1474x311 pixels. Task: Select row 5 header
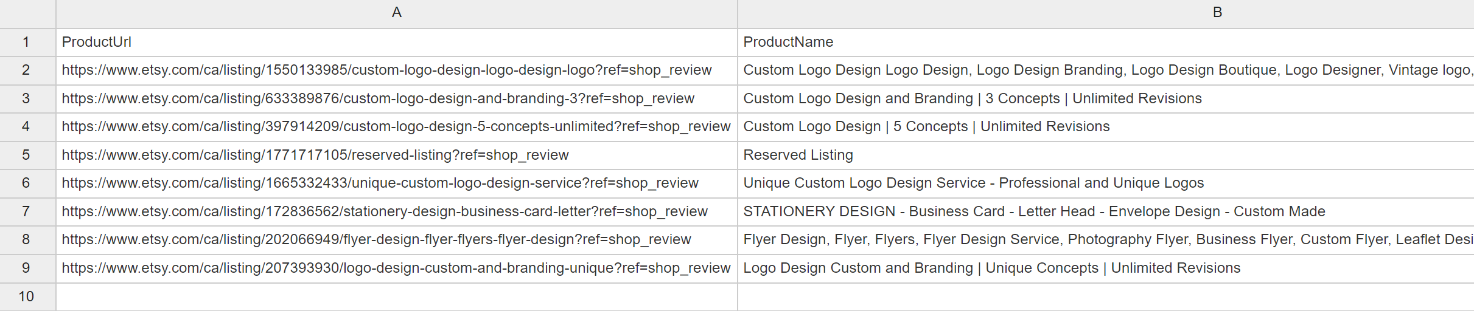(27, 155)
